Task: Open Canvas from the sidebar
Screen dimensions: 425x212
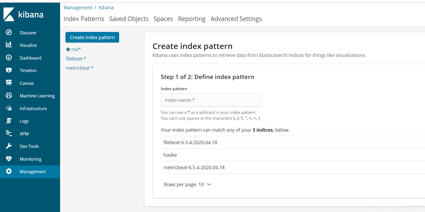Action: pyautogui.click(x=27, y=83)
